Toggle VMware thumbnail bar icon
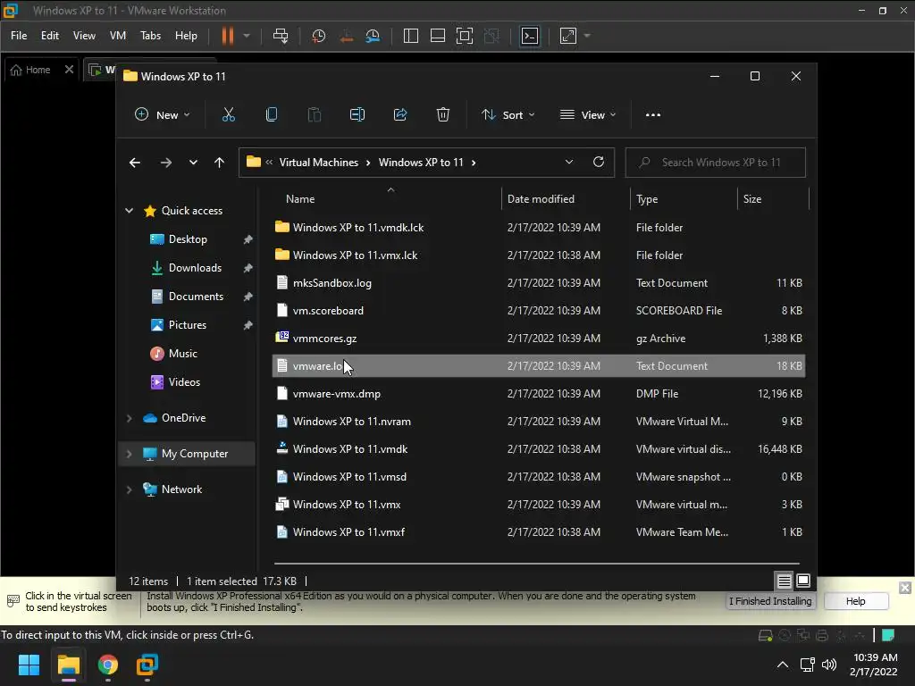The height and width of the screenshot is (686, 915). pos(438,36)
